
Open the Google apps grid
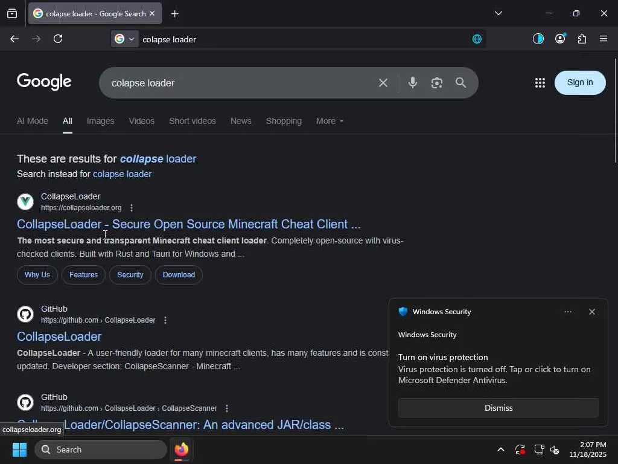[x=540, y=82]
